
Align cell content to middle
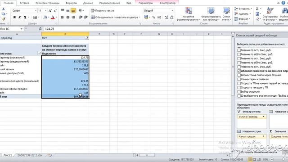click(68, 10)
